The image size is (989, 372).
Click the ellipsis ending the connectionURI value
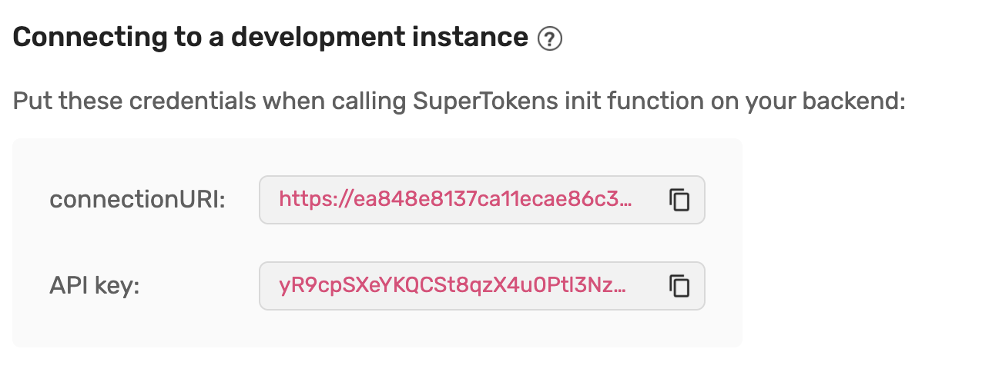pyautogui.click(x=625, y=201)
